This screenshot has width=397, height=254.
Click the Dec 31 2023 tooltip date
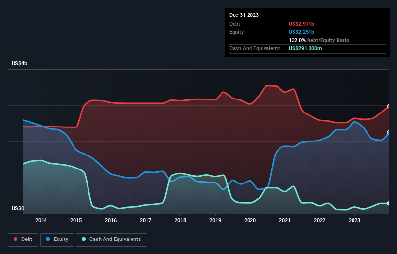pyautogui.click(x=244, y=15)
